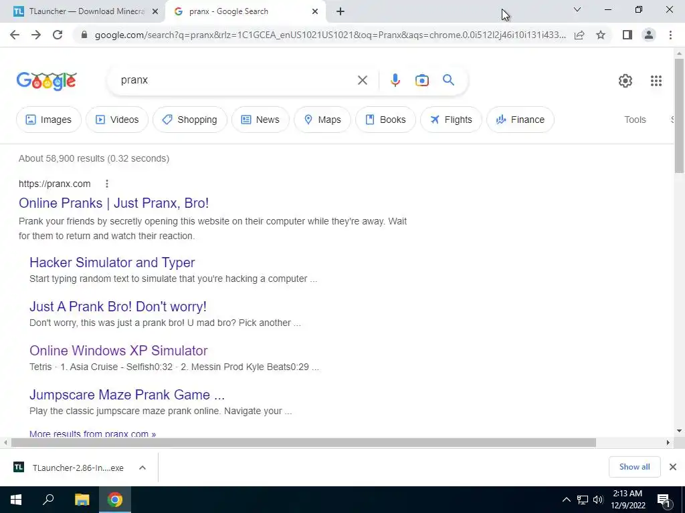Filter results by Shopping

click(189, 120)
